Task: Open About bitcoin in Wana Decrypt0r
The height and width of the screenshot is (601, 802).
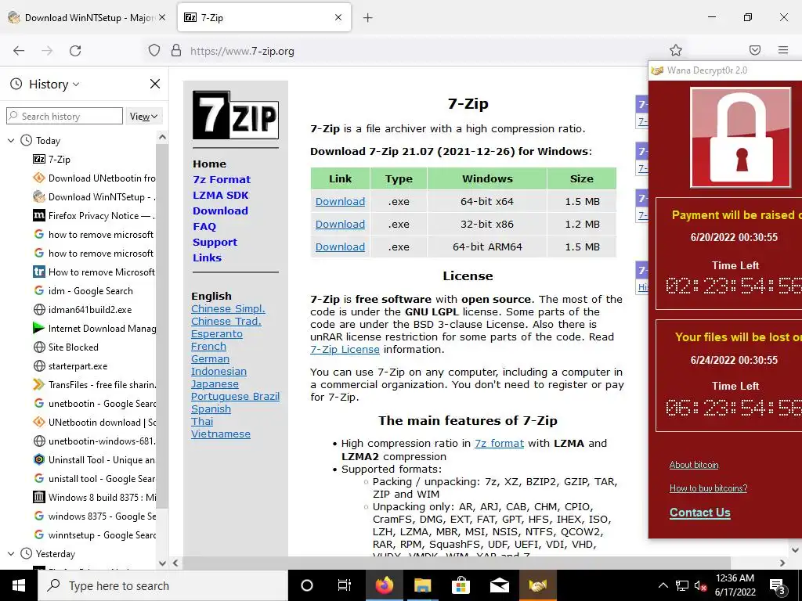Action: pyautogui.click(x=694, y=465)
